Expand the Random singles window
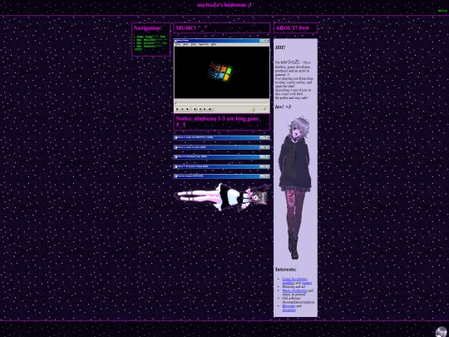This screenshot has height=337, width=449. point(264,176)
